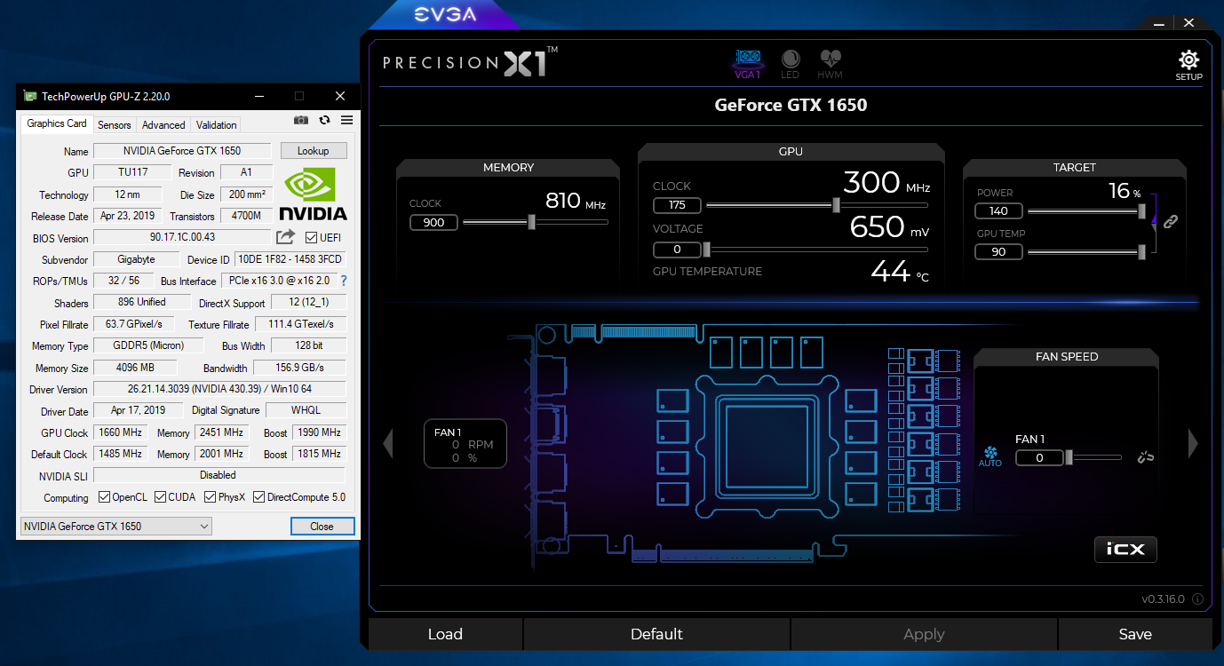Switch to the Advanced tab
Viewport: 1224px width, 666px height.
pyautogui.click(x=163, y=125)
